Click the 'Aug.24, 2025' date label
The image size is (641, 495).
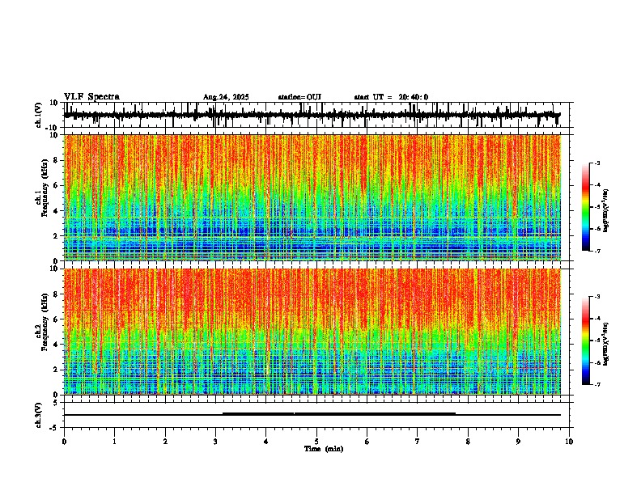tap(226, 97)
